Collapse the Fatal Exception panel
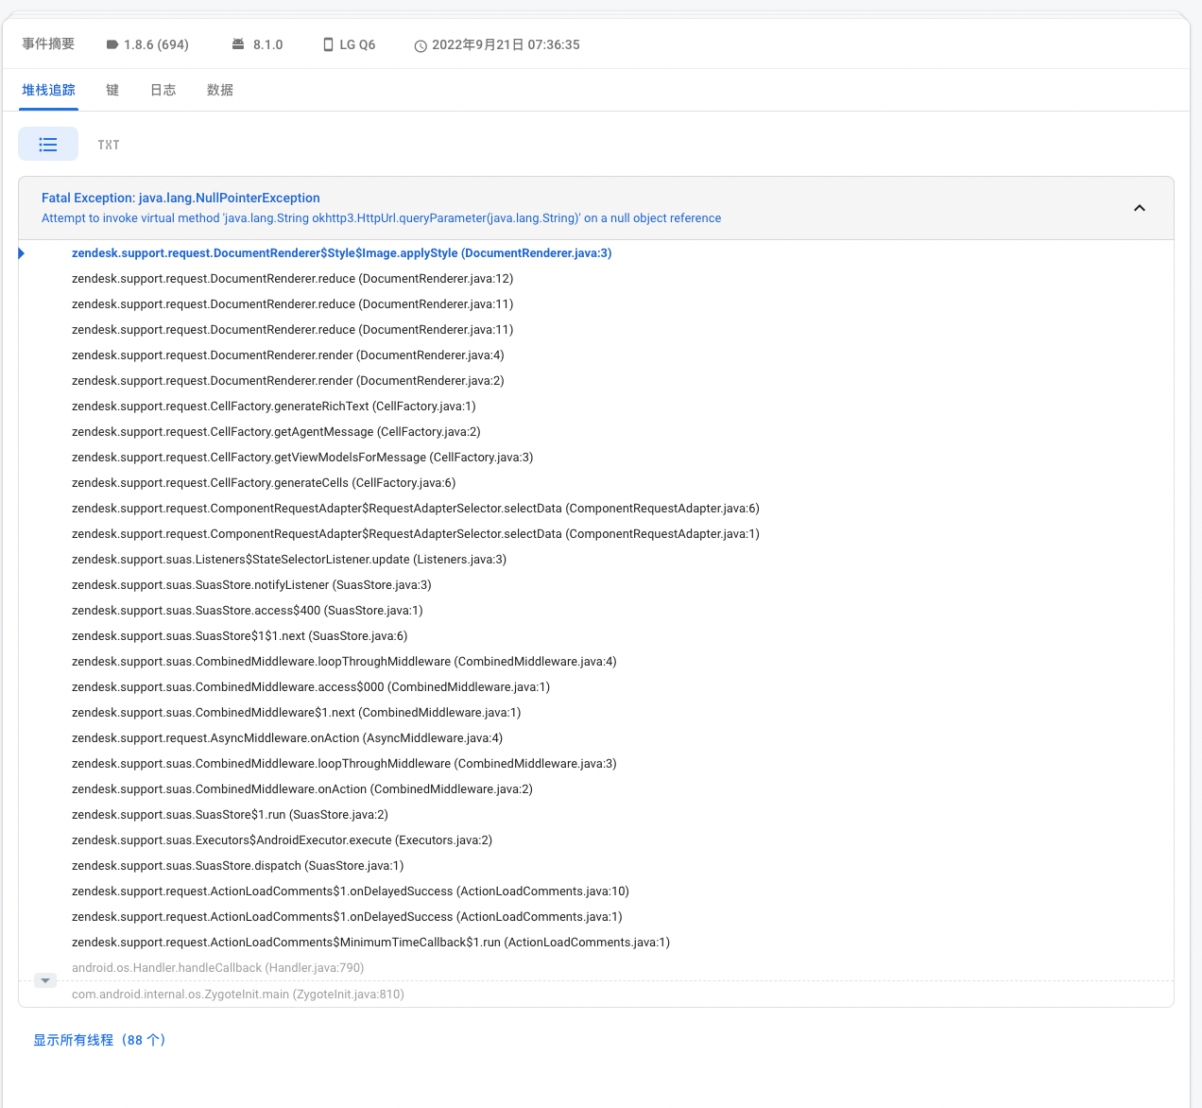Viewport: 1202px width, 1108px height. pyautogui.click(x=1139, y=208)
